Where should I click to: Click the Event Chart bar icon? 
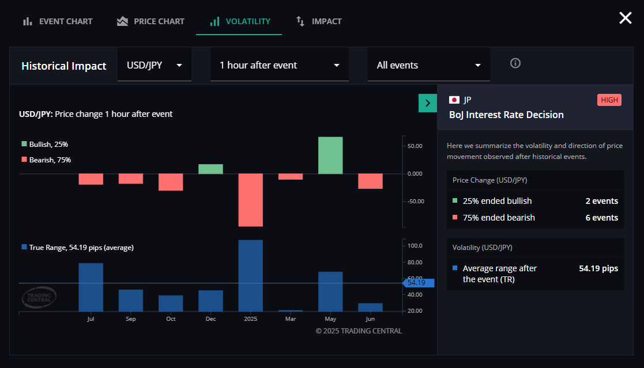tap(28, 21)
